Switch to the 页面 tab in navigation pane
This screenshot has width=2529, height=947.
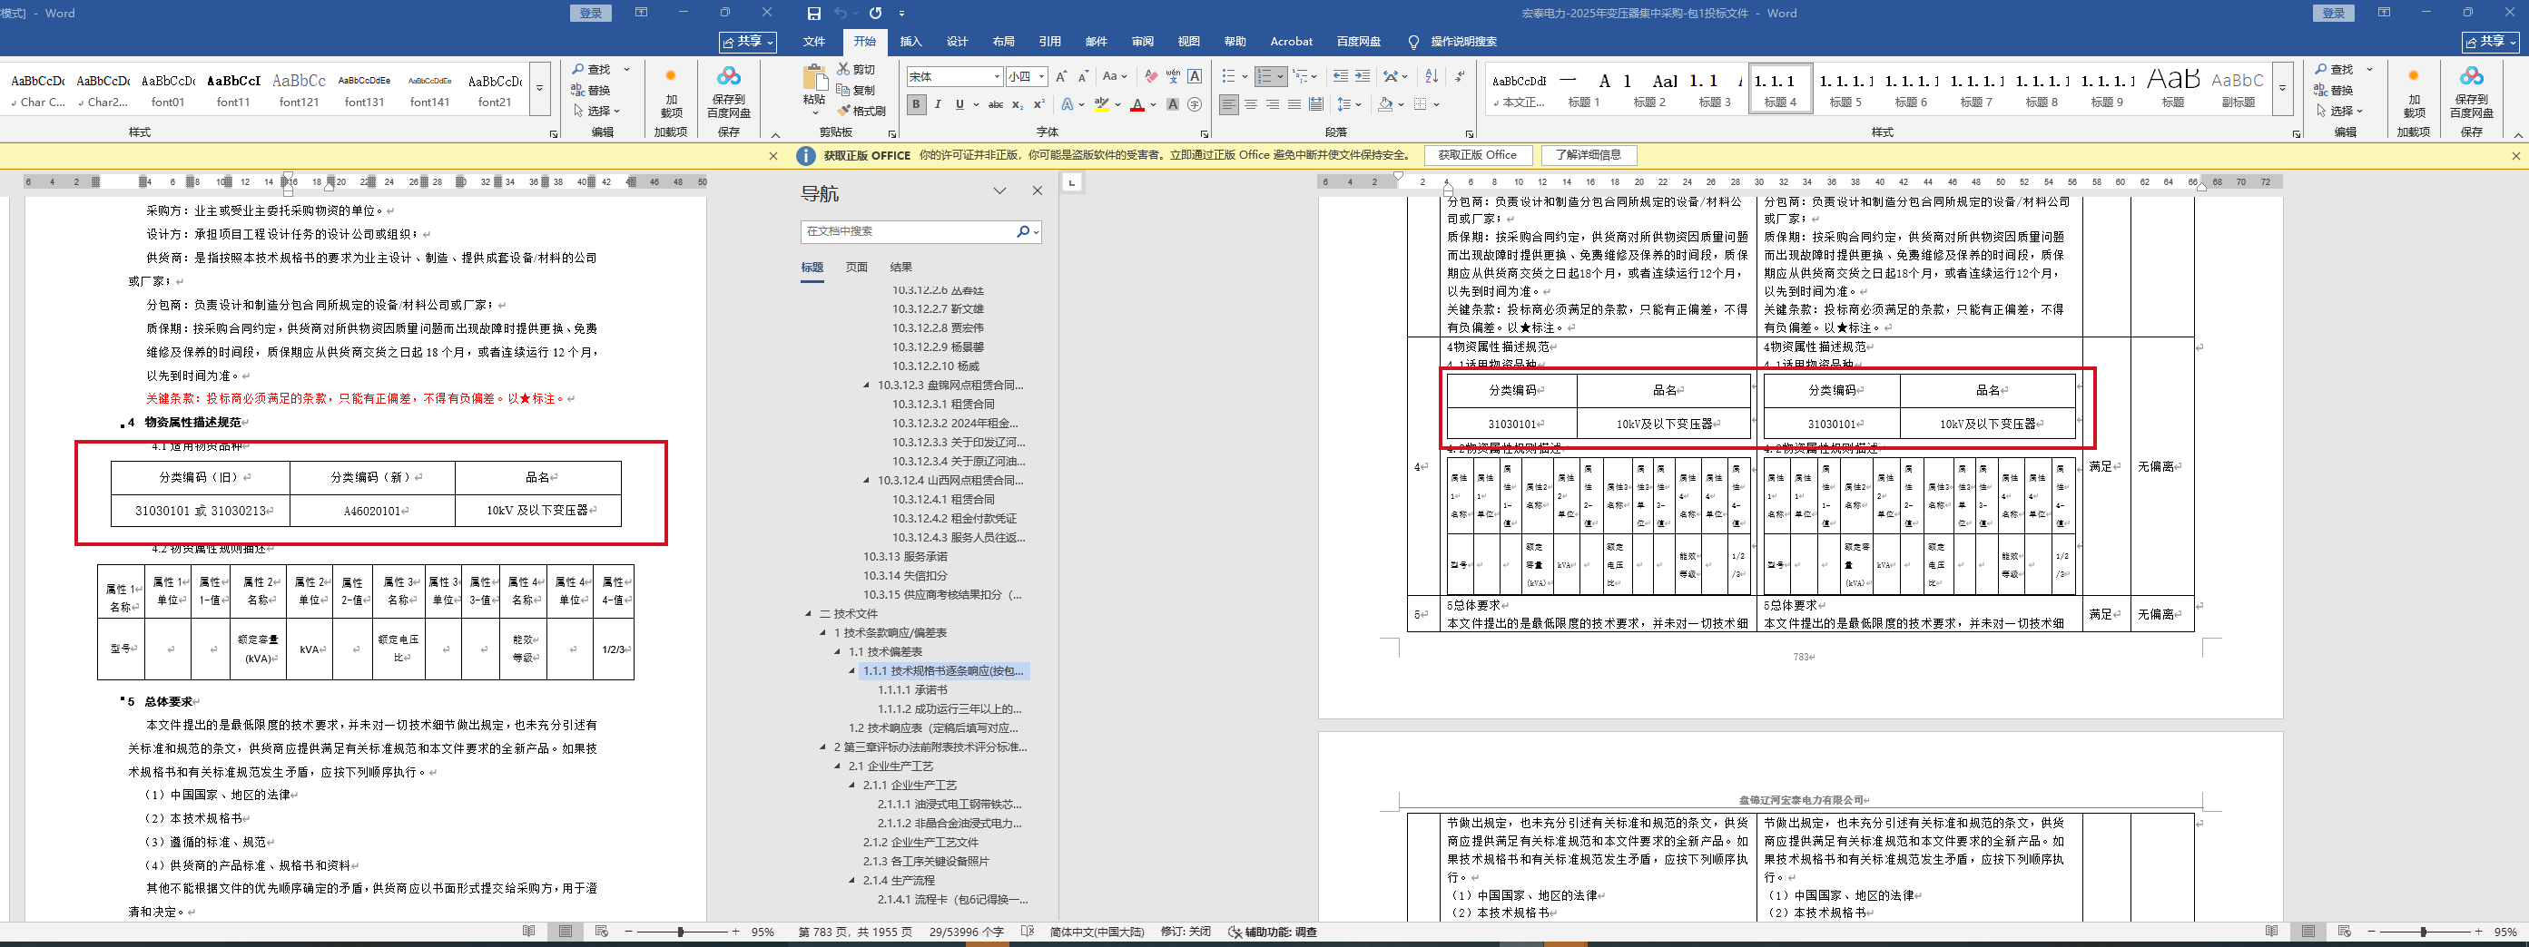pyautogui.click(x=856, y=267)
